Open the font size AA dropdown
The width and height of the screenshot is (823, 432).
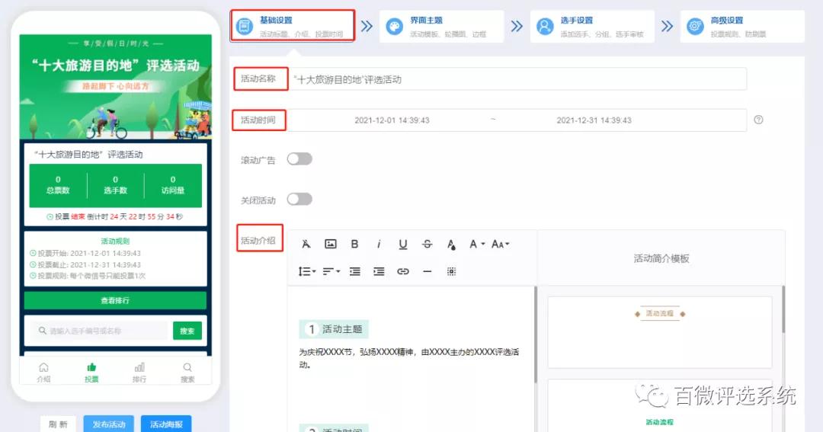pos(500,244)
